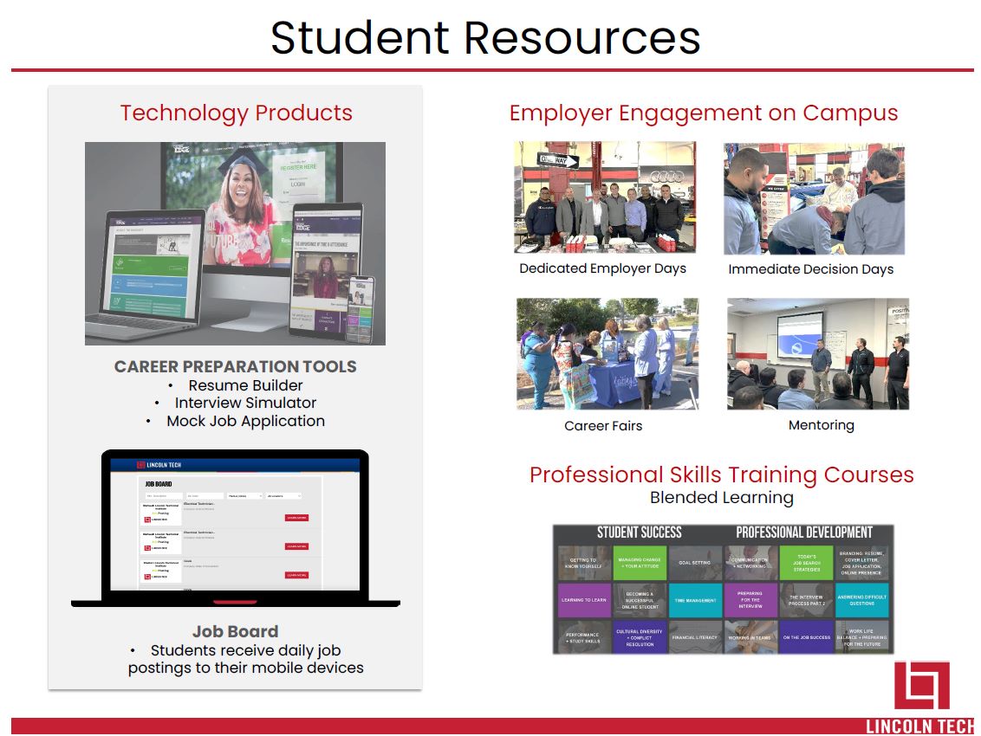
Task: Open the Career Fairs photo
Action: 607,354
